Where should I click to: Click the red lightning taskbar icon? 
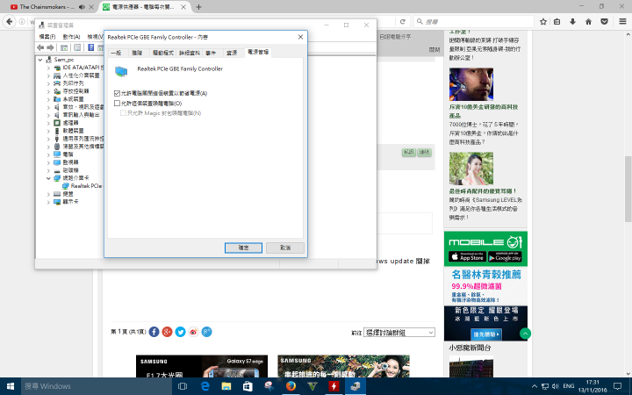click(x=334, y=386)
